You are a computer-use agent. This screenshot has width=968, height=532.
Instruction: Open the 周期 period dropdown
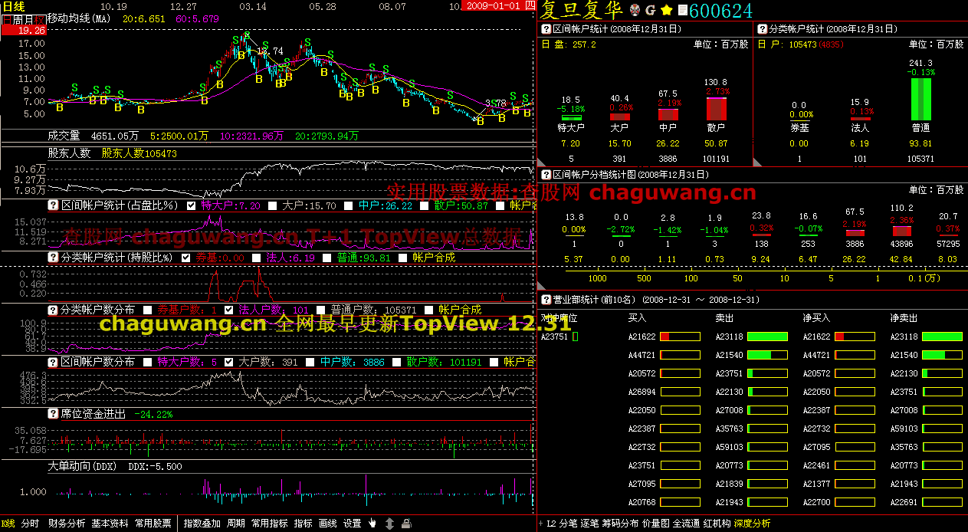pos(236,524)
